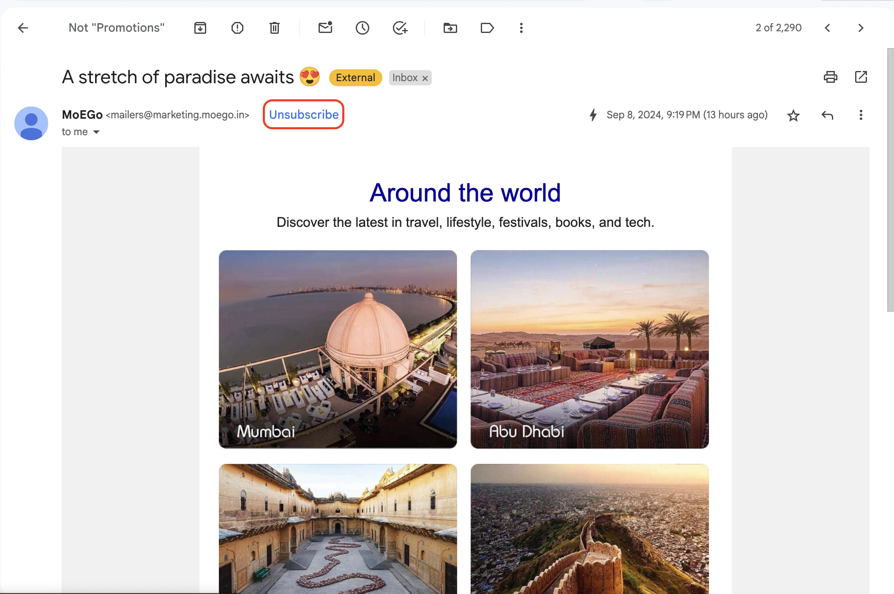Image resolution: width=894 pixels, height=594 pixels.
Task: Remove the Inbox label with the x
Action: [425, 78]
